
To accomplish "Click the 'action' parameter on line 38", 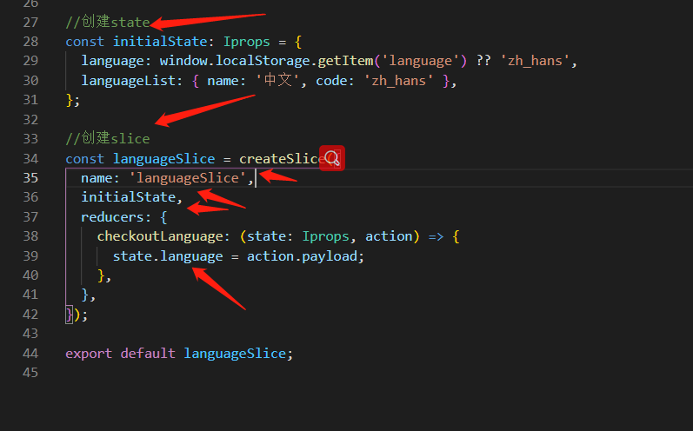I will pyautogui.click(x=389, y=236).
